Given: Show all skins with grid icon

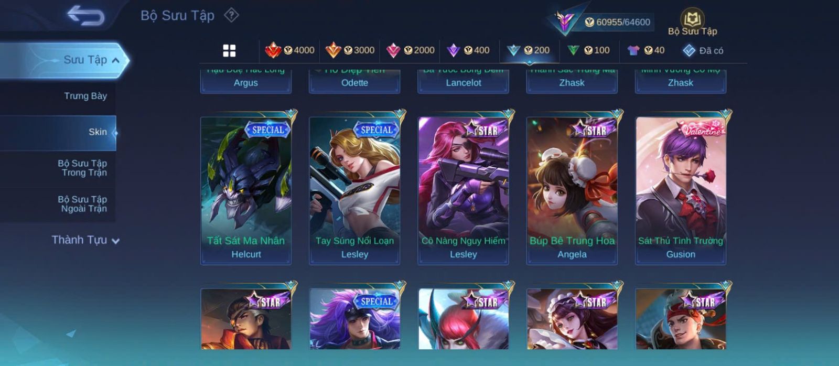Looking at the screenshot, I should pyautogui.click(x=229, y=50).
